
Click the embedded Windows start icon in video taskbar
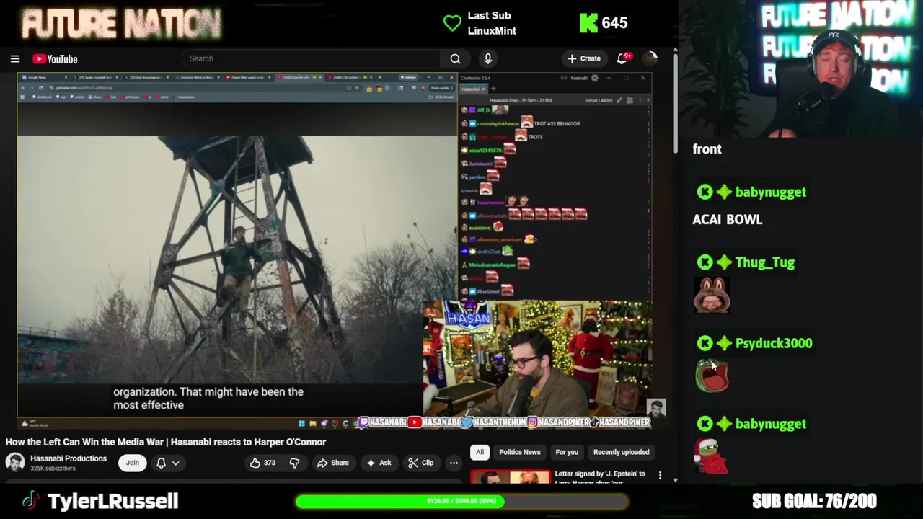click(301, 423)
